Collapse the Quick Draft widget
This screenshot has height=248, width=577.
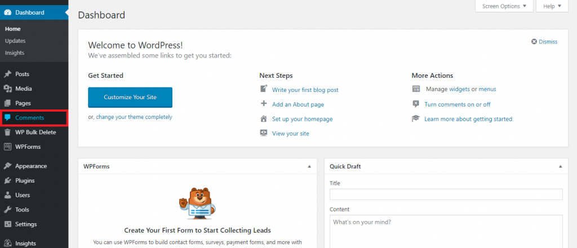(560, 167)
